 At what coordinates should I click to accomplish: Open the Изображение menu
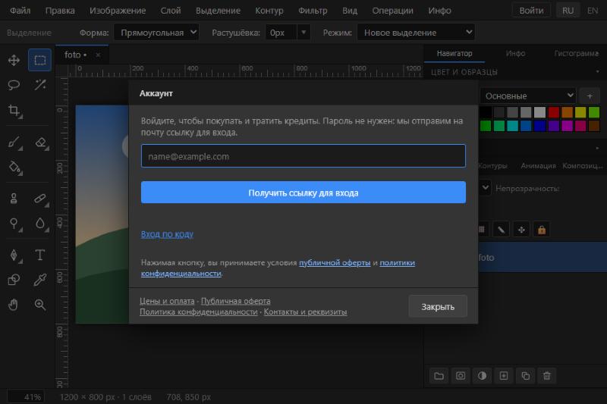(x=118, y=11)
